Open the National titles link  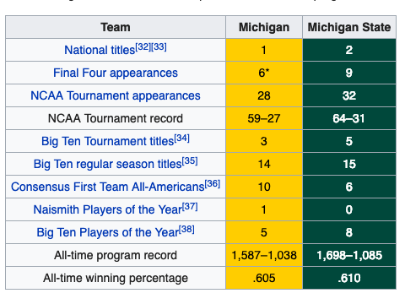[x=100, y=50]
